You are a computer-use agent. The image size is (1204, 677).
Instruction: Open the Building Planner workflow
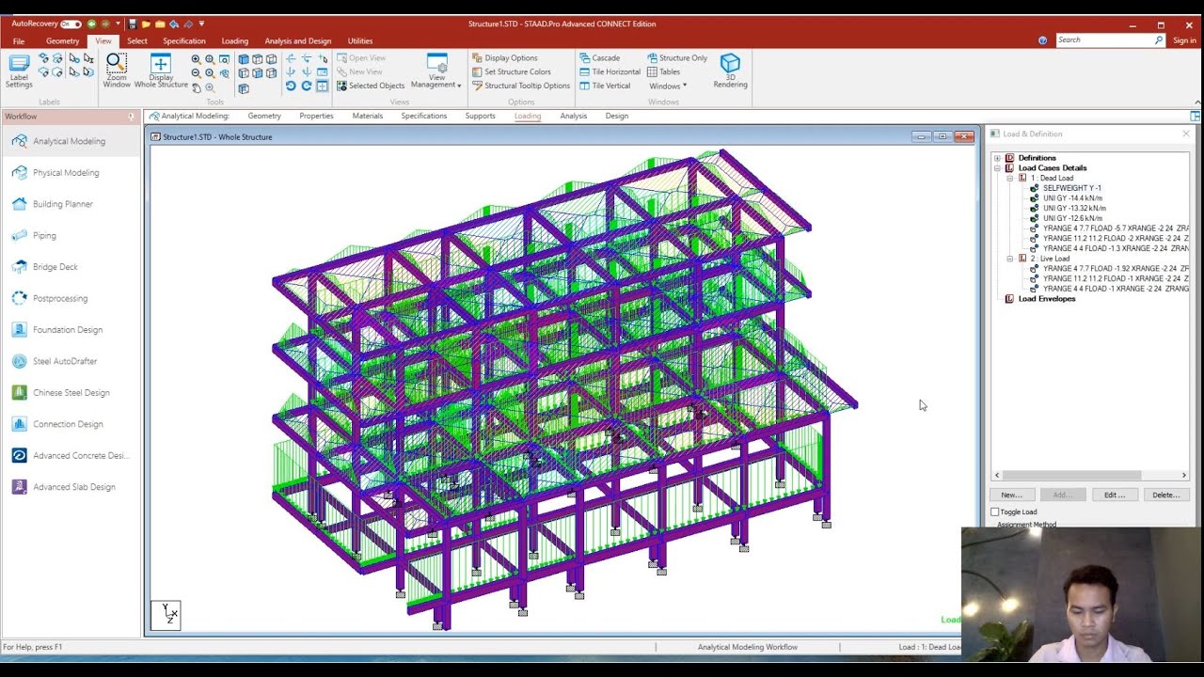(71, 204)
